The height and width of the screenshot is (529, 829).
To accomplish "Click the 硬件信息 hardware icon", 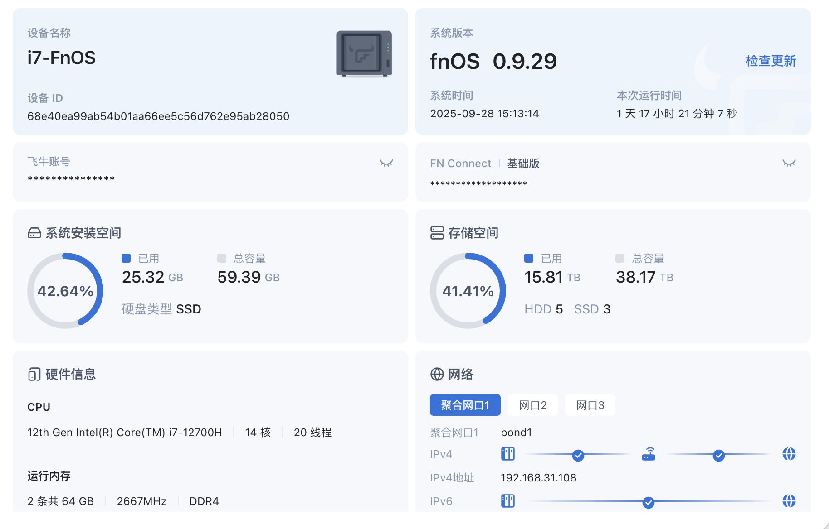I will 34,374.
